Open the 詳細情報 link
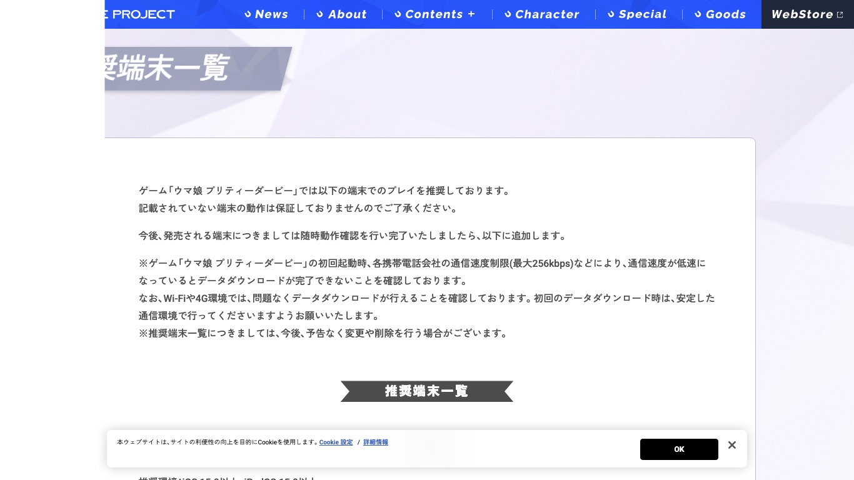The width and height of the screenshot is (854, 480). (376, 442)
